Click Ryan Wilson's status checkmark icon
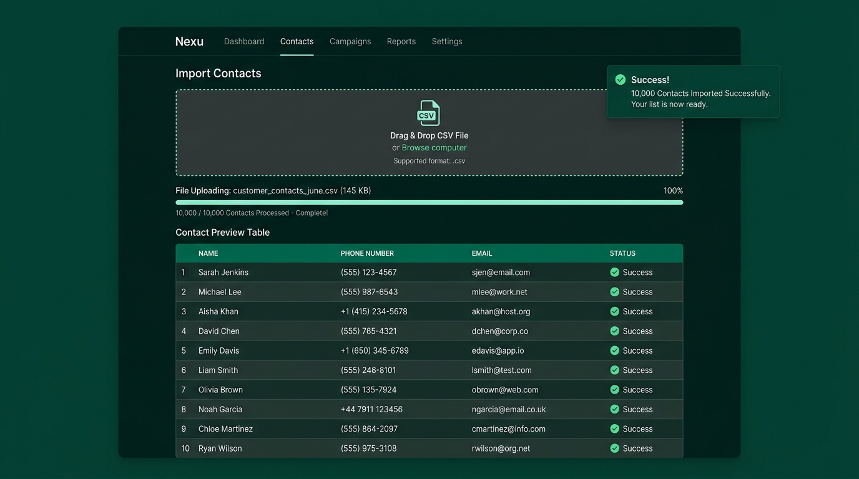Image resolution: width=859 pixels, height=479 pixels. point(614,448)
